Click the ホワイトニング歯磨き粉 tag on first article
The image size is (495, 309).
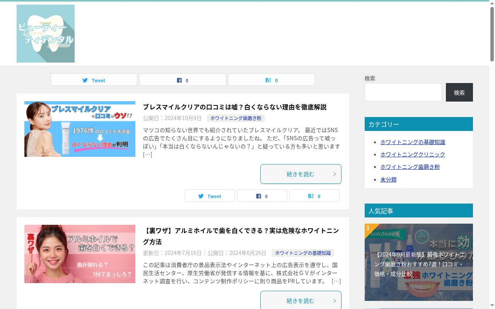pyautogui.click(x=236, y=118)
